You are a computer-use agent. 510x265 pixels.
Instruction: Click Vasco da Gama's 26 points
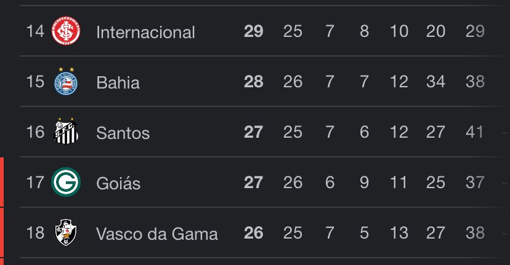click(253, 233)
